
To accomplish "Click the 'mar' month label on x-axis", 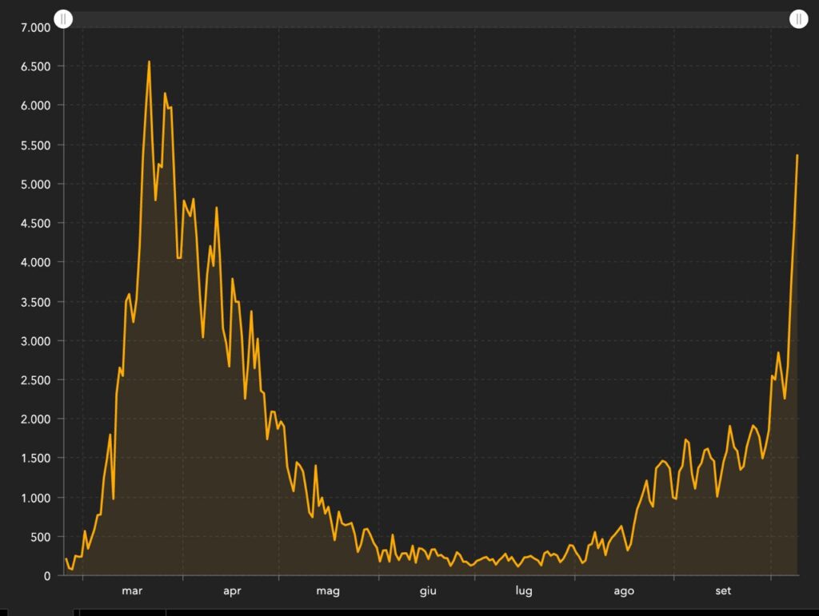I will (x=132, y=591).
